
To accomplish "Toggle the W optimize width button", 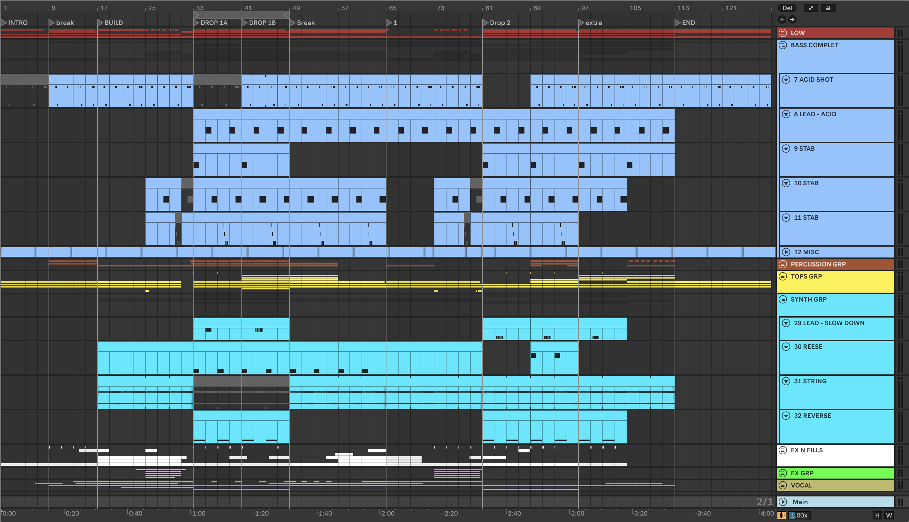I will tap(889, 515).
